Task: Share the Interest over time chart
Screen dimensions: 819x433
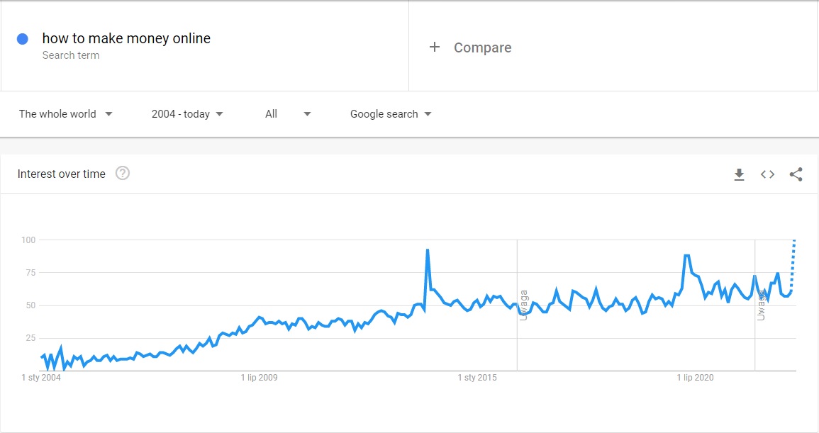Action: coord(796,174)
